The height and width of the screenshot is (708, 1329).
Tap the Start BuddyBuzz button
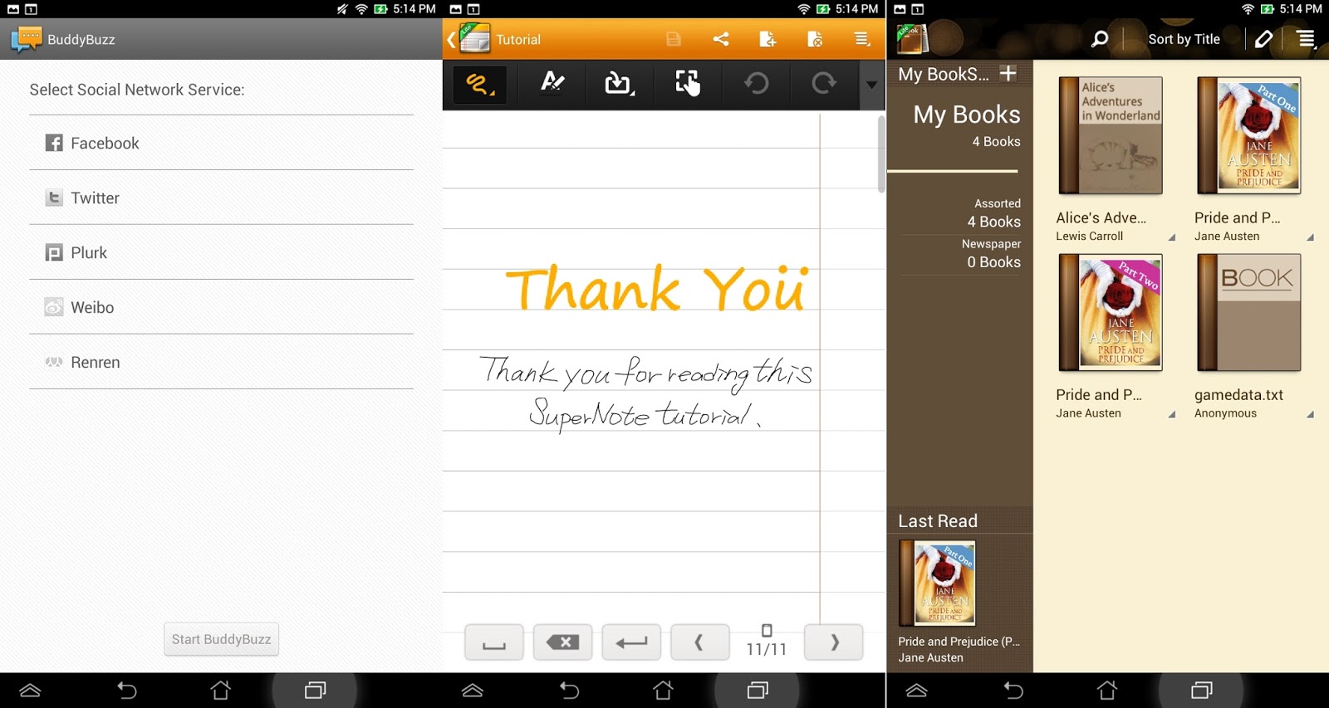(221, 639)
